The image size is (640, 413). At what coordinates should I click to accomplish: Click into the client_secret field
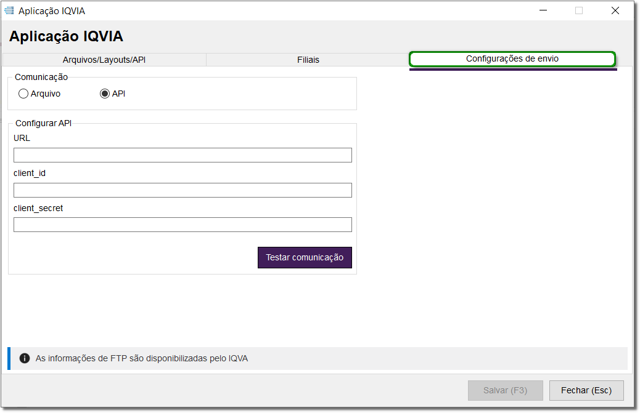click(183, 225)
